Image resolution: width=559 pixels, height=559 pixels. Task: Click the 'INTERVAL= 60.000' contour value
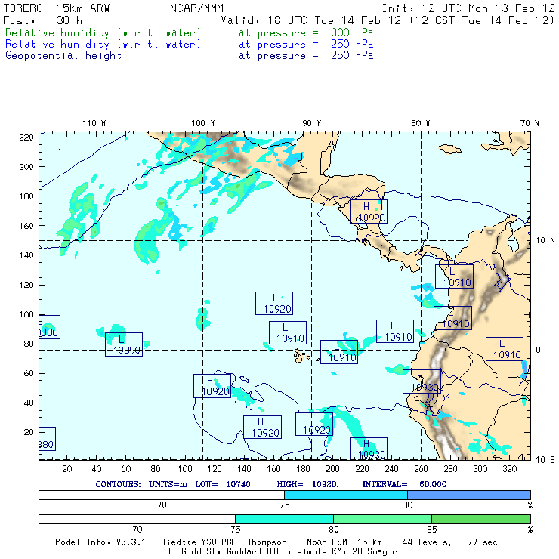tap(404, 484)
